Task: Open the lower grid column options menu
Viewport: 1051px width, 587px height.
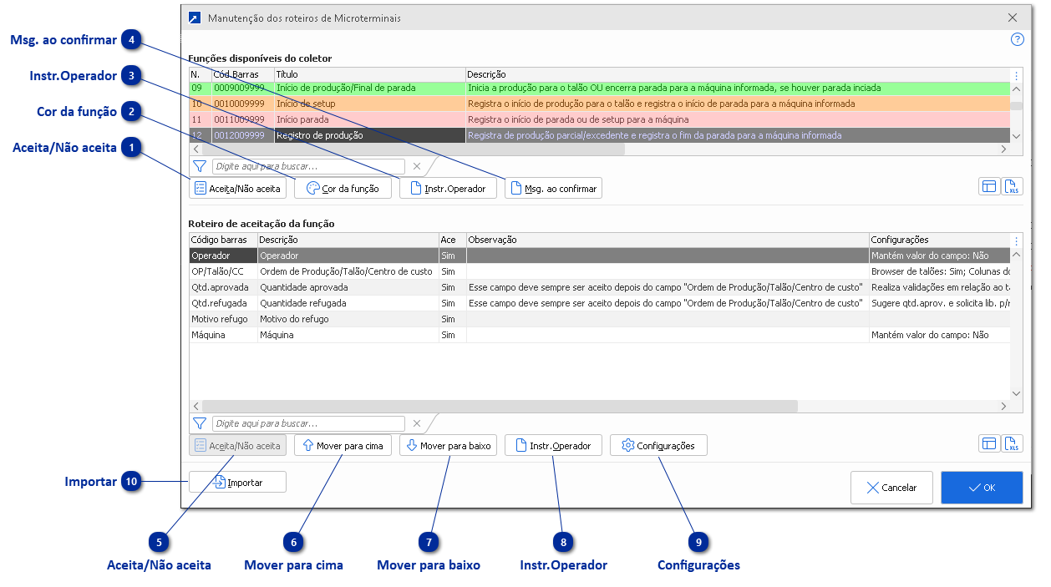Action: [x=1016, y=240]
